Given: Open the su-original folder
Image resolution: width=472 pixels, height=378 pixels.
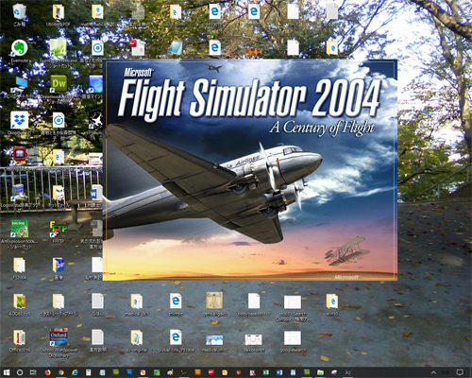Looking at the screenshot, I should pyautogui.click(x=137, y=337).
